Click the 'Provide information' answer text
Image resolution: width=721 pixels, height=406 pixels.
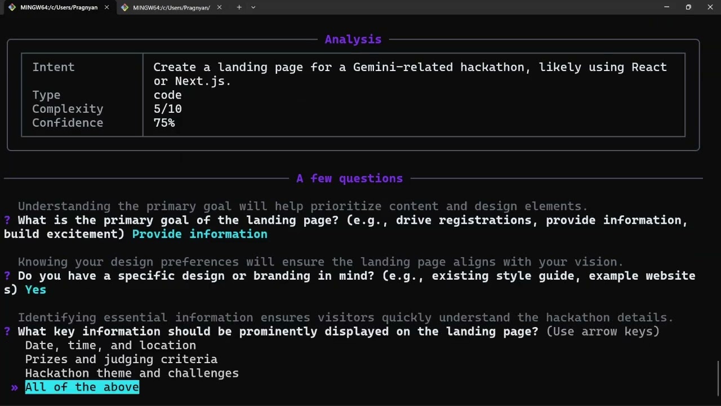(199, 234)
